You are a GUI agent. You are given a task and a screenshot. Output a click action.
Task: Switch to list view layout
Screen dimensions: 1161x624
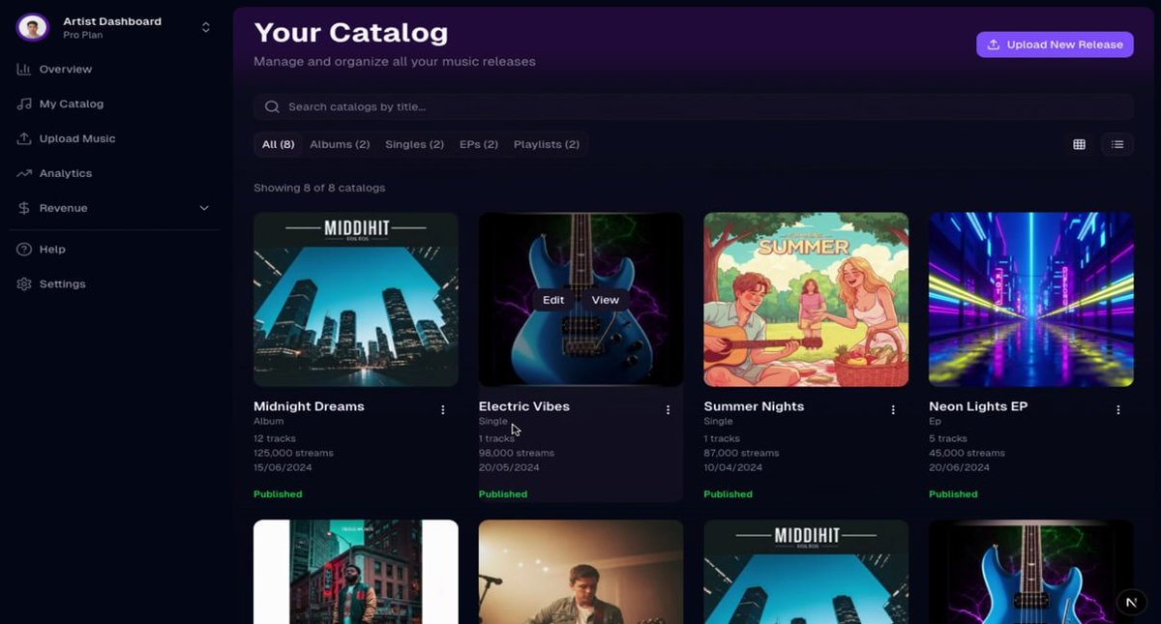[x=1117, y=144]
